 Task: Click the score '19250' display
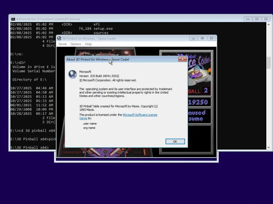(x=198, y=102)
